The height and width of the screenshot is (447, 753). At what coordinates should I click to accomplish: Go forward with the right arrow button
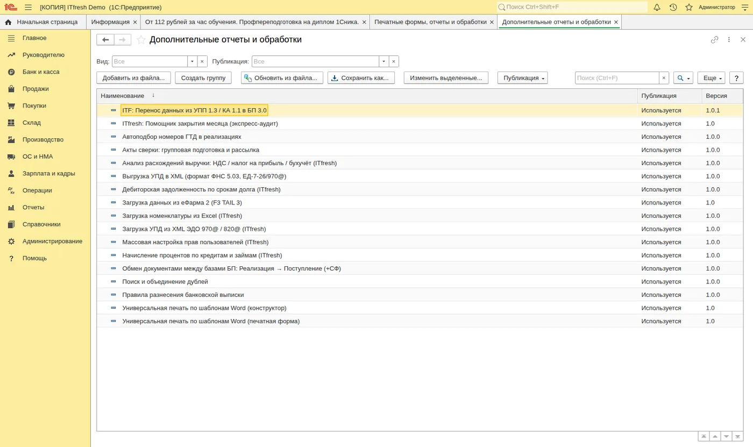(123, 40)
